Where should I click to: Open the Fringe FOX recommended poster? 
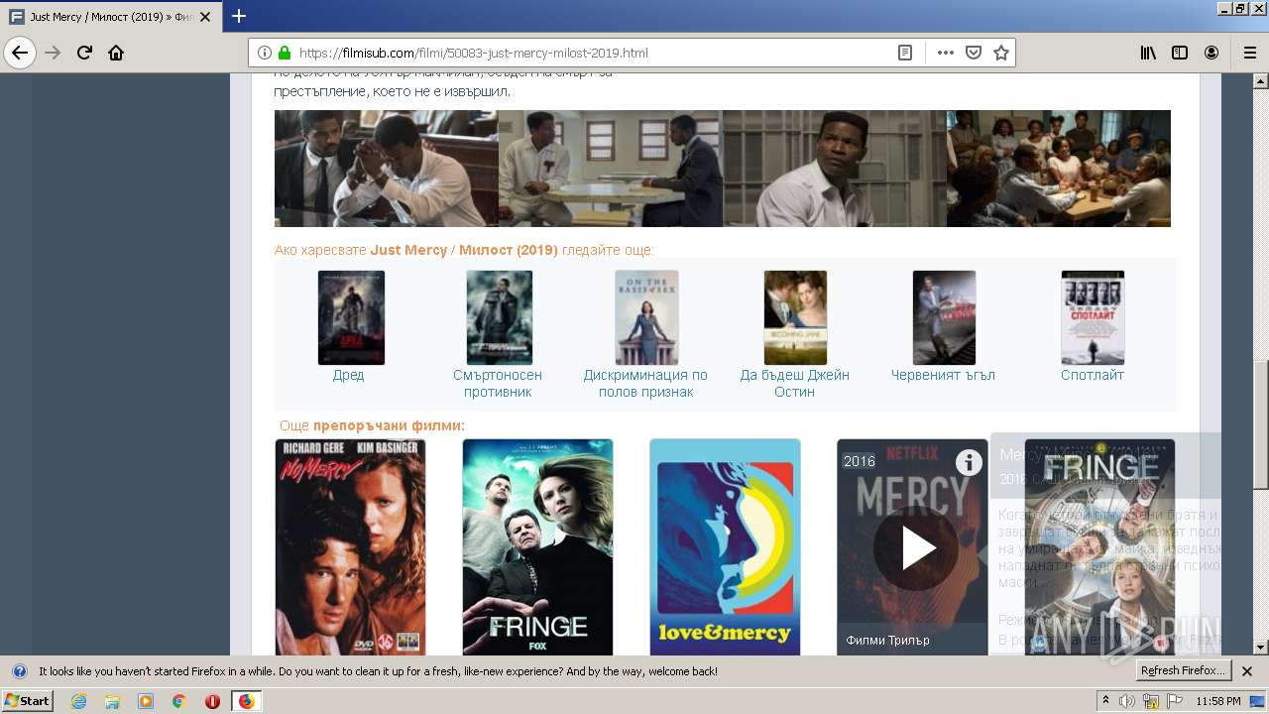click(537, 546)
